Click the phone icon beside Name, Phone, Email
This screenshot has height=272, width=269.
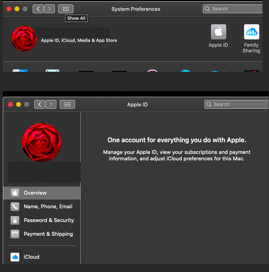tap(15, 207)
